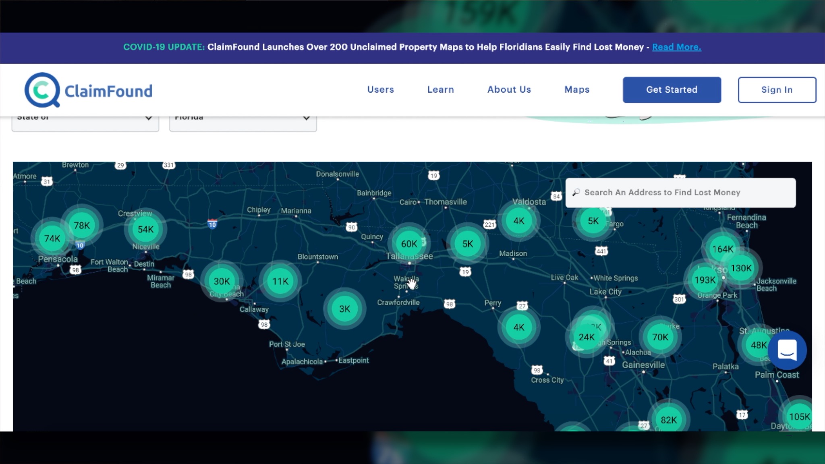Select the 48K cluster near St. Augustine
This screenshot has height=464, width=825.
757,345
